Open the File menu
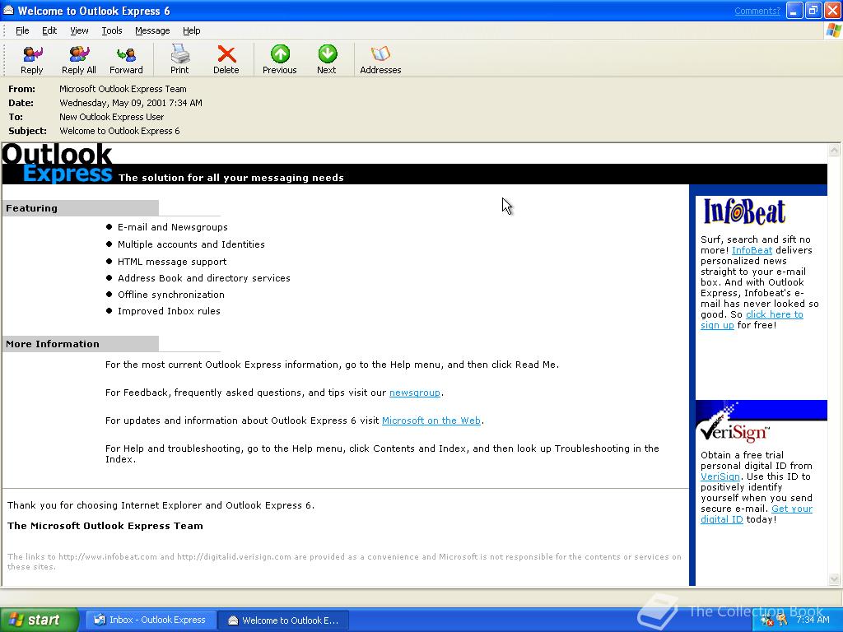 [x=22, y=30]
